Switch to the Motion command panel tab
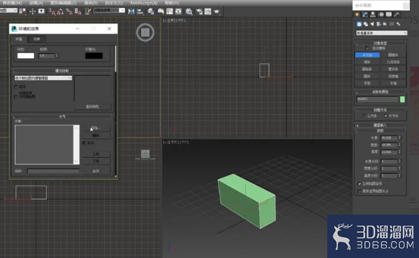 click(381, 15)
